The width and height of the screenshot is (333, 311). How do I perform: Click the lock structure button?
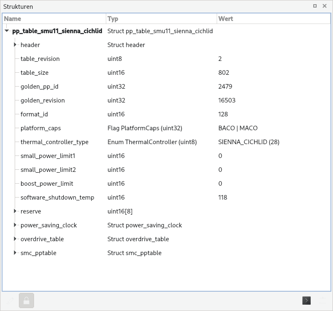pyautogui.click(x=26, y=300)
